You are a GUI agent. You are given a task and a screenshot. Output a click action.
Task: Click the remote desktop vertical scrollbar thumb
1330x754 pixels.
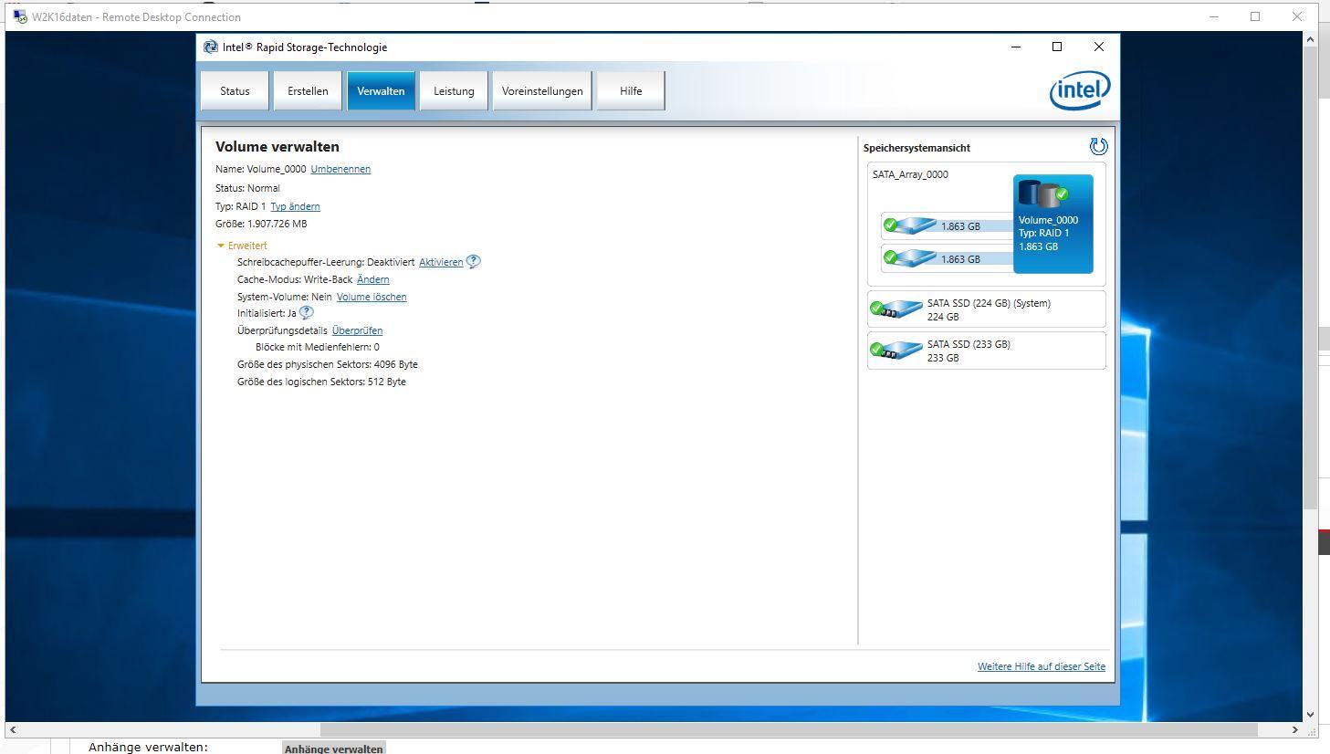pyautogui.click(x=1311, y=278)
